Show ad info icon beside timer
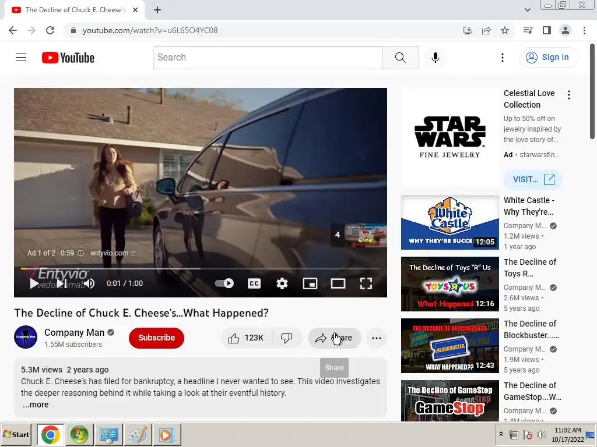This screenshot has width=597, height=447. pos(80,253)
